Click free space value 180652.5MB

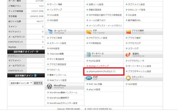[x=37, y=16]
